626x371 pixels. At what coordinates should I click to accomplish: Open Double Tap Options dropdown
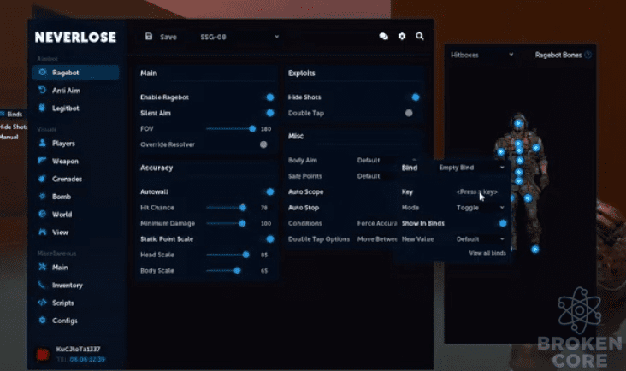click(x=376, y=239)
